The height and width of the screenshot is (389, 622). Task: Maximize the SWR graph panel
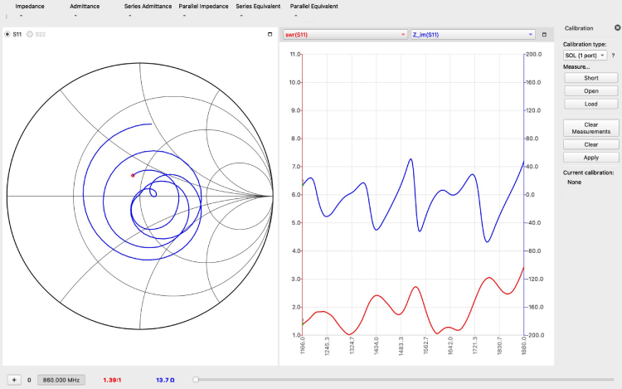(544, 35)
